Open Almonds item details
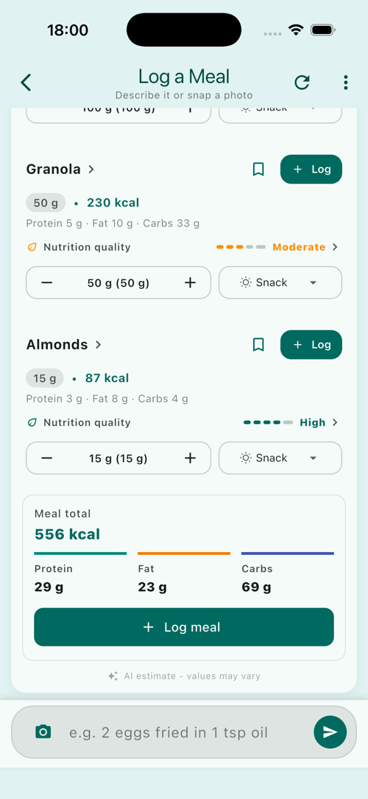 64,345
